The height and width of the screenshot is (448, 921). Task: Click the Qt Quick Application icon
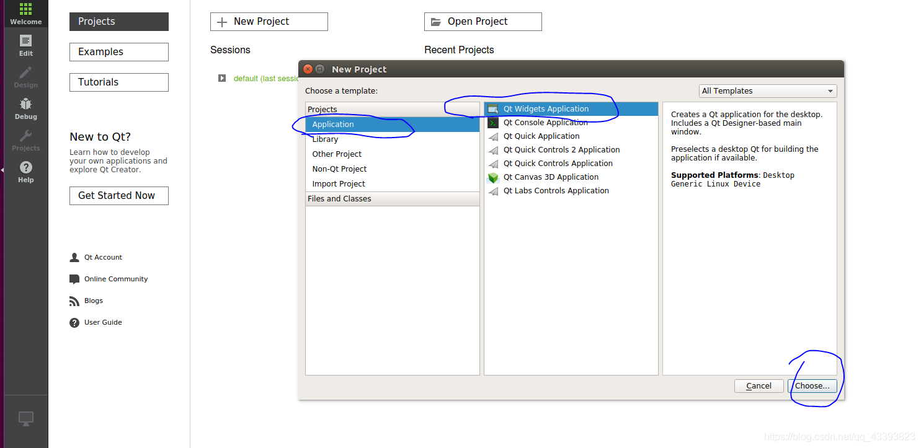[493, 136]
